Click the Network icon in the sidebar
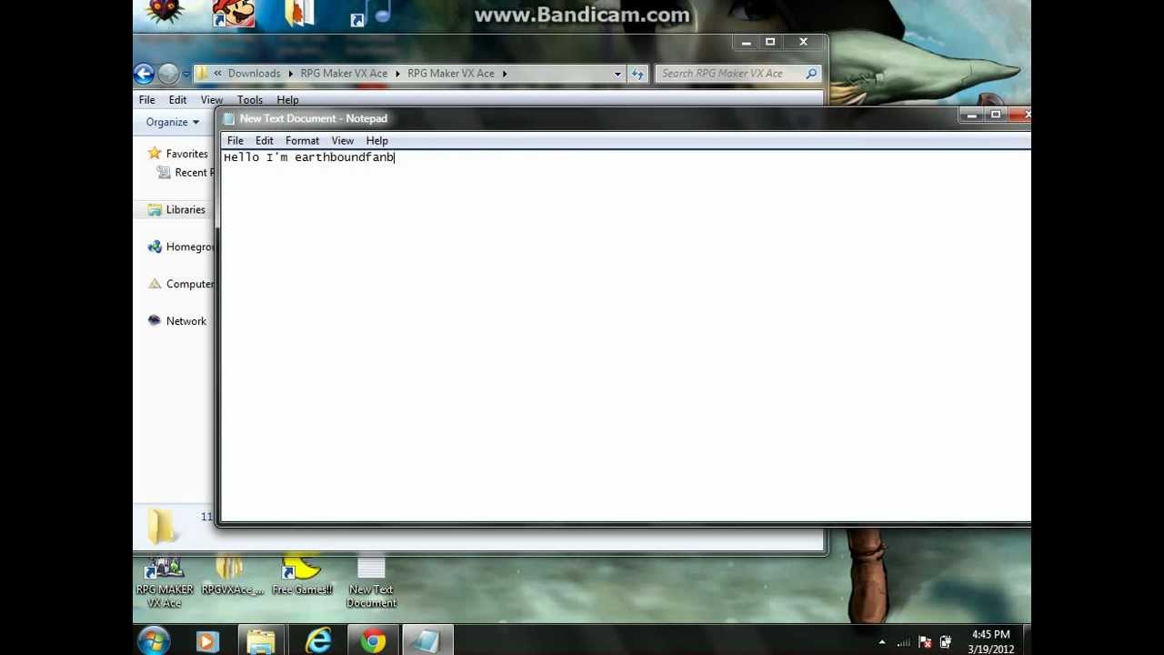 click(x=155, y=320)
